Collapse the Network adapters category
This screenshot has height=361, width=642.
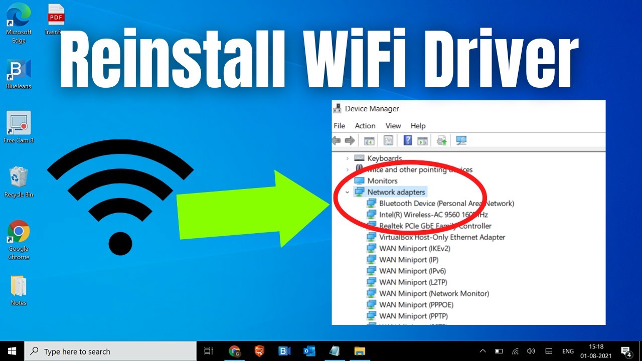tap(347, 192)
